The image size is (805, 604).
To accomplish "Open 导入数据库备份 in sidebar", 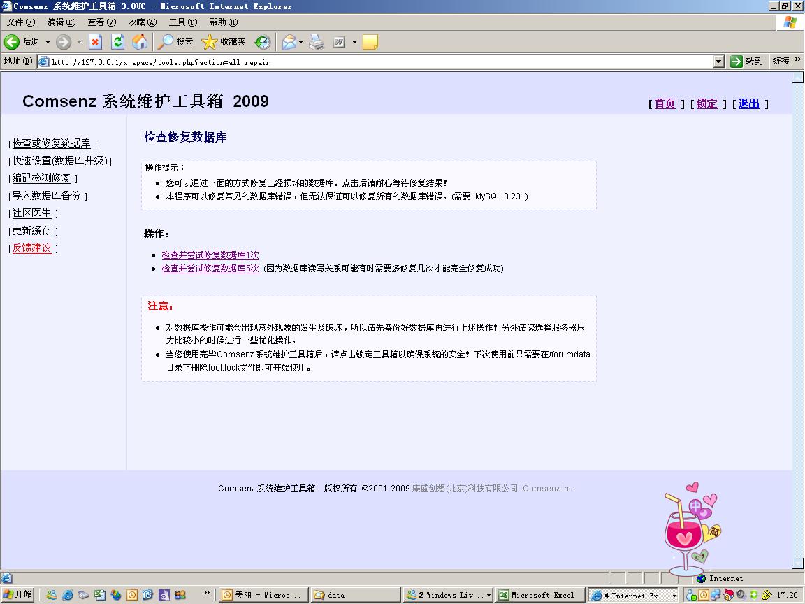I will pyautogui.click(x=47, y=196).
